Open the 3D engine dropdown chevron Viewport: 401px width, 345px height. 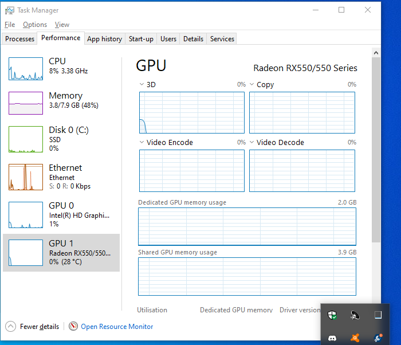[141, 84]
